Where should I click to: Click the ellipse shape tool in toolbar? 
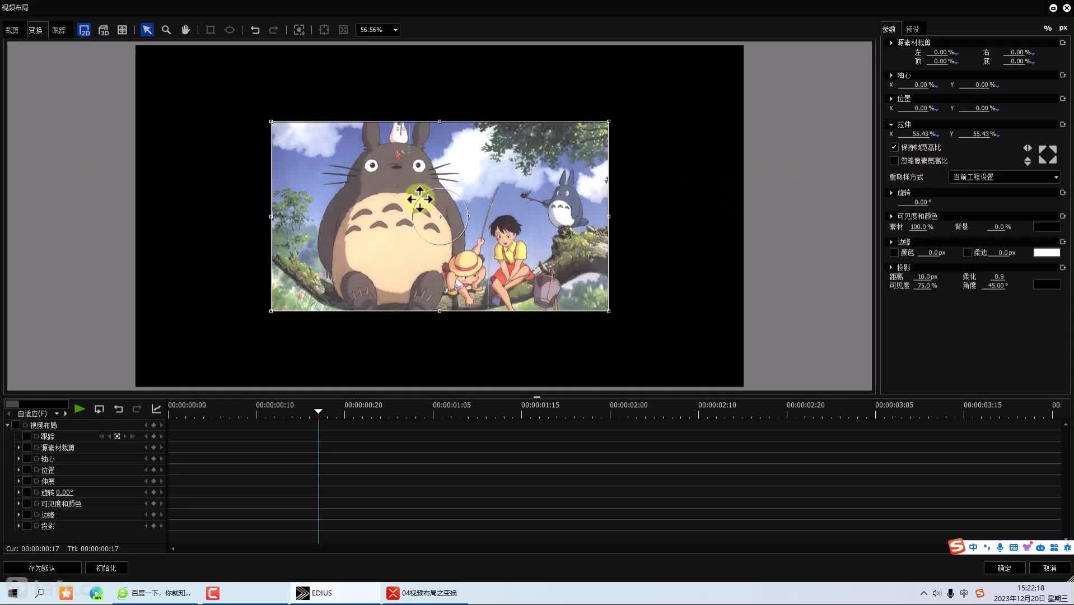tap(230, 30)
